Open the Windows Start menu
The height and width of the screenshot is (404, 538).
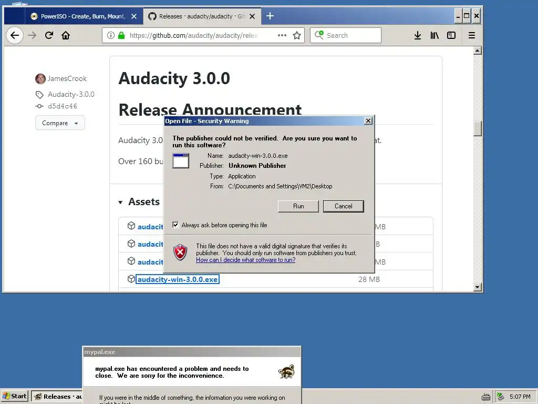click(15, 397)
